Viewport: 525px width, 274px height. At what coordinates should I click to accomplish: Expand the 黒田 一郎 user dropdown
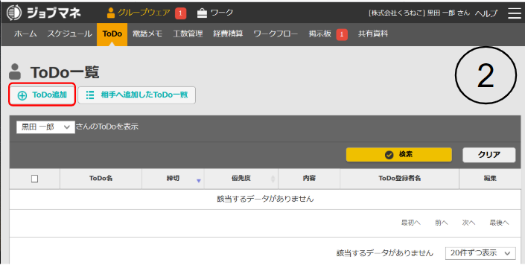[x=45, y=127]
